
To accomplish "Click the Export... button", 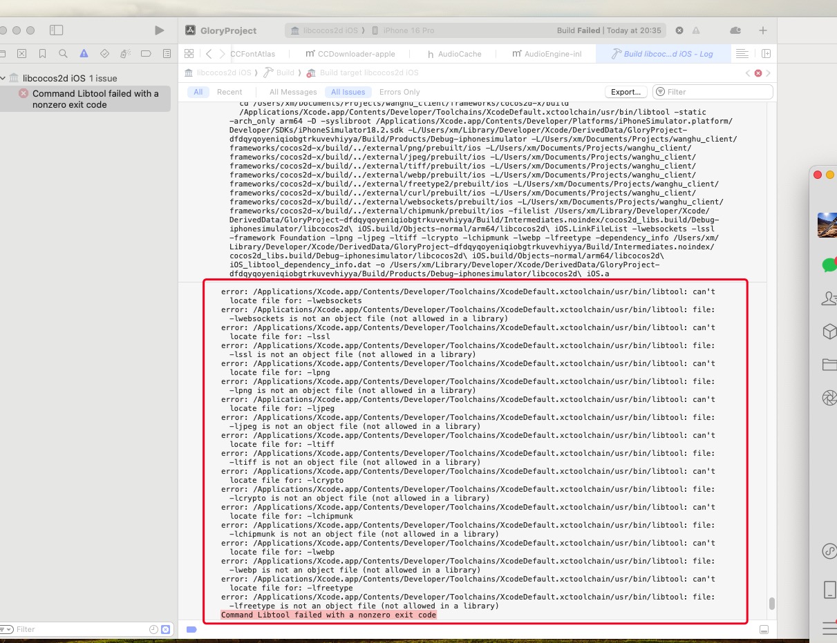I will click(x=626, y=92).
